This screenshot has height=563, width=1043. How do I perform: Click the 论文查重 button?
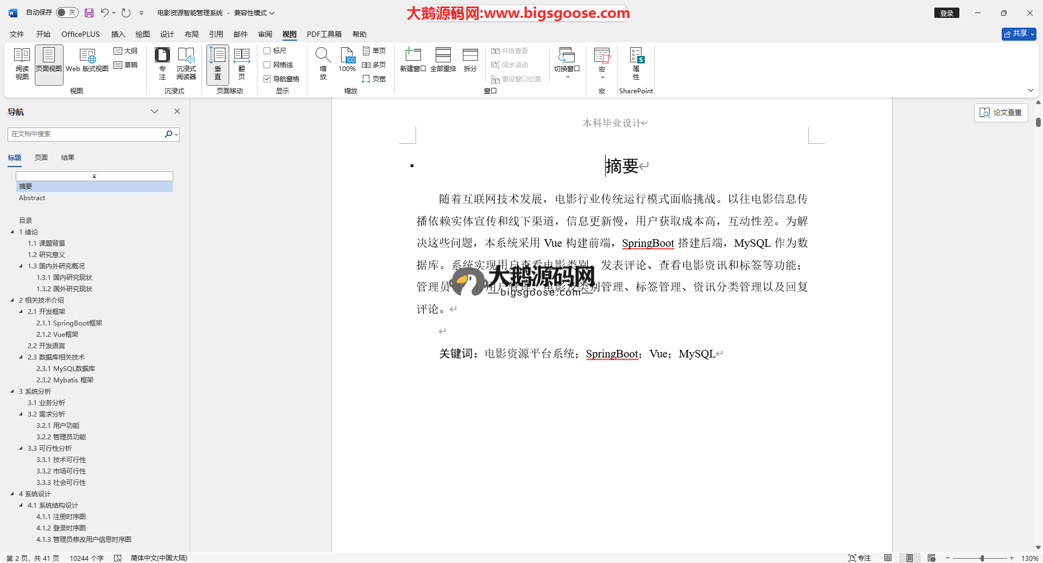[1001, 112]
